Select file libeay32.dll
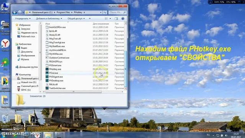The width and height of the screenshot is (245, 138). 54,35
